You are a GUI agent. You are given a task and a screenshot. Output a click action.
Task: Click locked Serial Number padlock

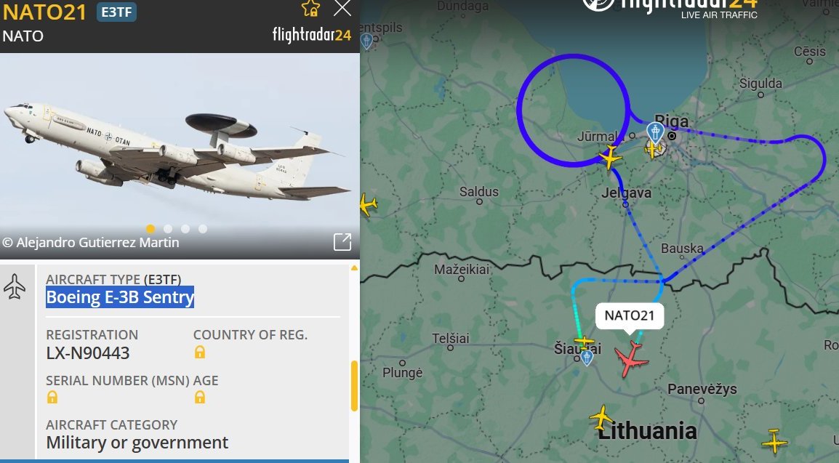click(x=52, y=397)
